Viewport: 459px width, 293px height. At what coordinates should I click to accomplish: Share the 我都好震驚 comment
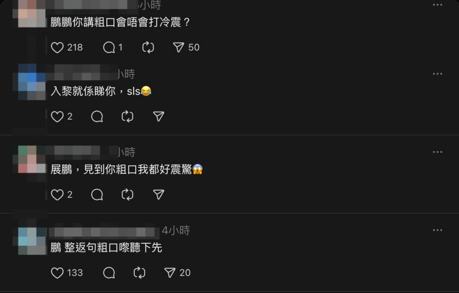tap(158, 195)
